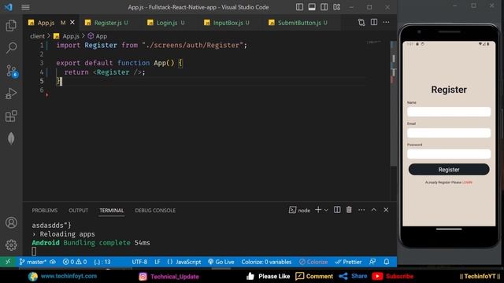The width and height of the screenshot is (504, 283).
Task: Open the PROBLEMS panel tab
Action: coord(45,211)
